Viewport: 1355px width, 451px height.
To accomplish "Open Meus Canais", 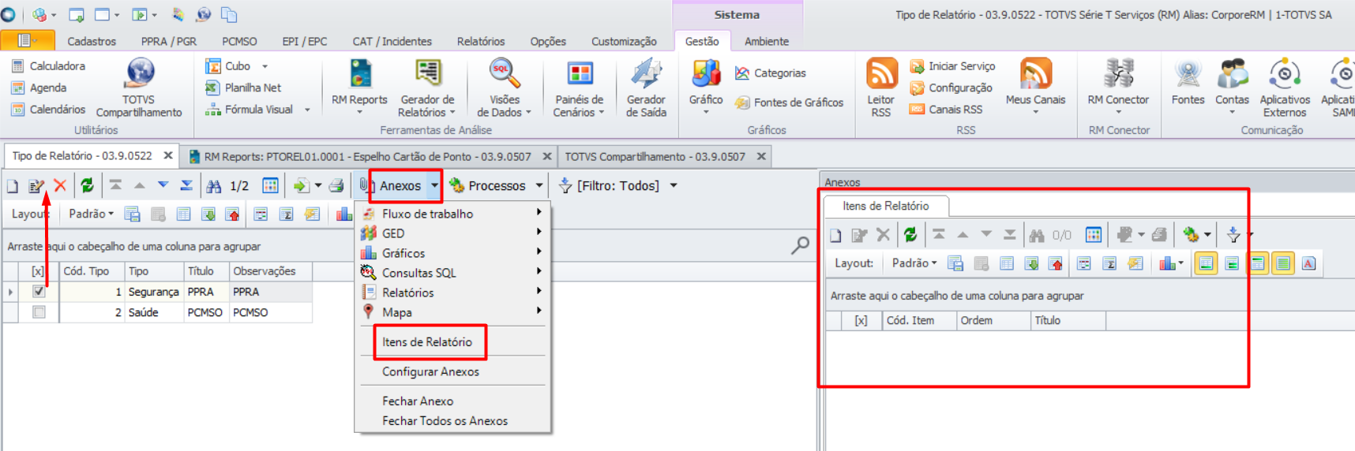I will click(1035, 87).
